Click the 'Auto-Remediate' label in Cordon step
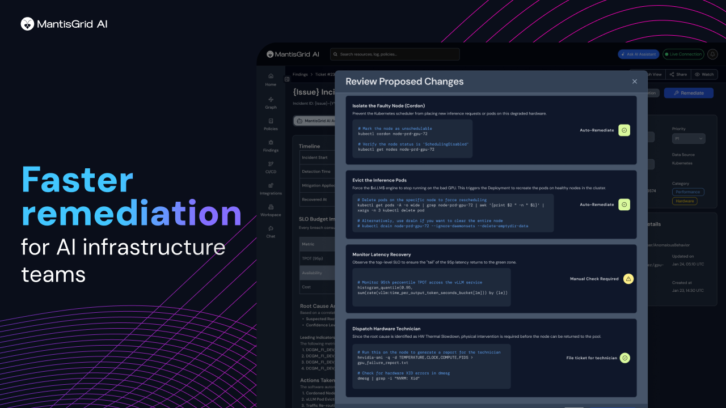 coord(597,130)
